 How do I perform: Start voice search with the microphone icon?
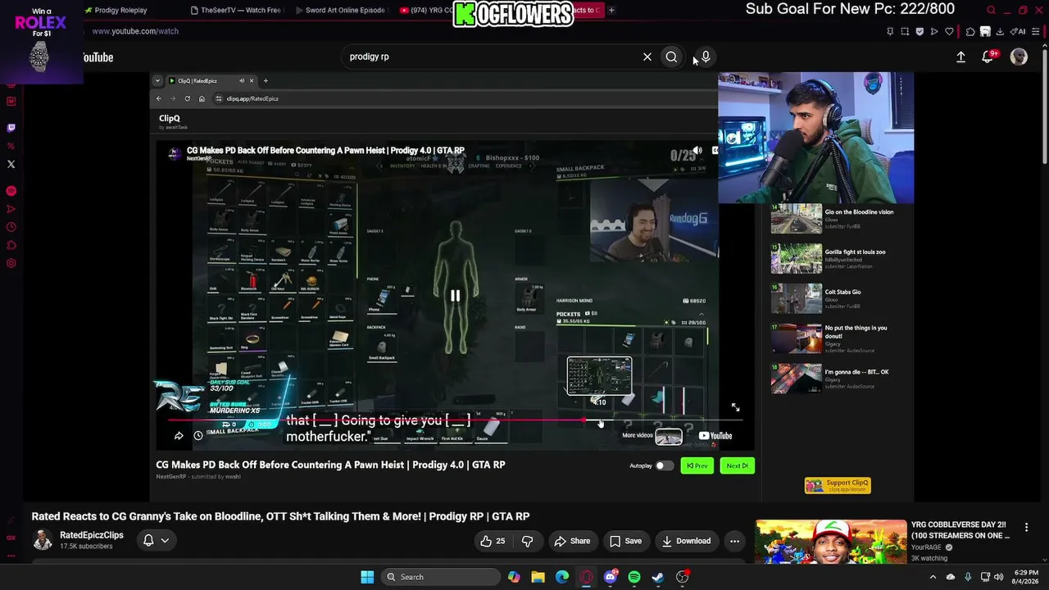tap(706, 57)
